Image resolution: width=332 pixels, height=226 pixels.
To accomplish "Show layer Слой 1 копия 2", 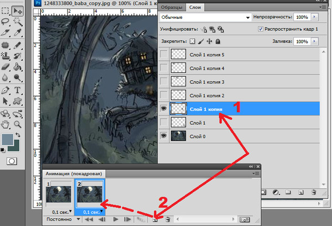I will [163, 95].
